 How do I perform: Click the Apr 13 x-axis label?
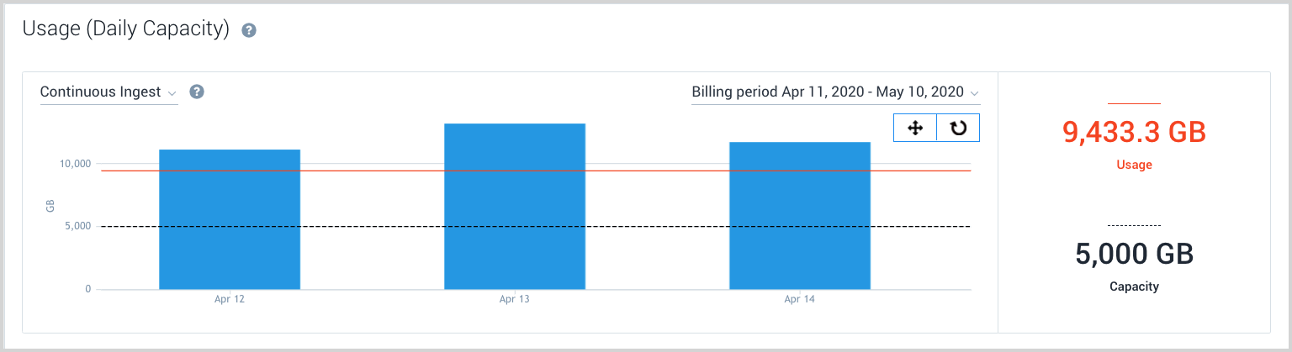click(x=514, y=299)
